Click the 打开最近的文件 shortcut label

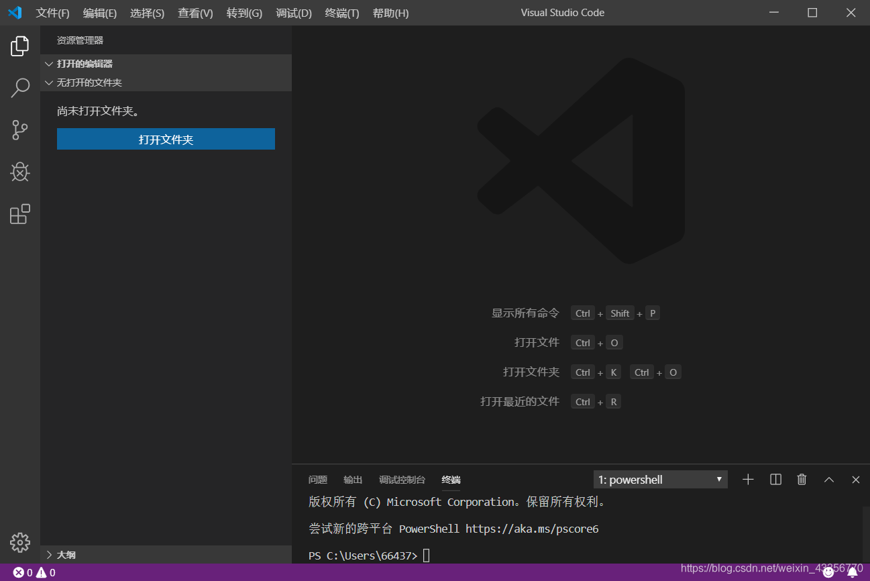[x=520, y=402]
